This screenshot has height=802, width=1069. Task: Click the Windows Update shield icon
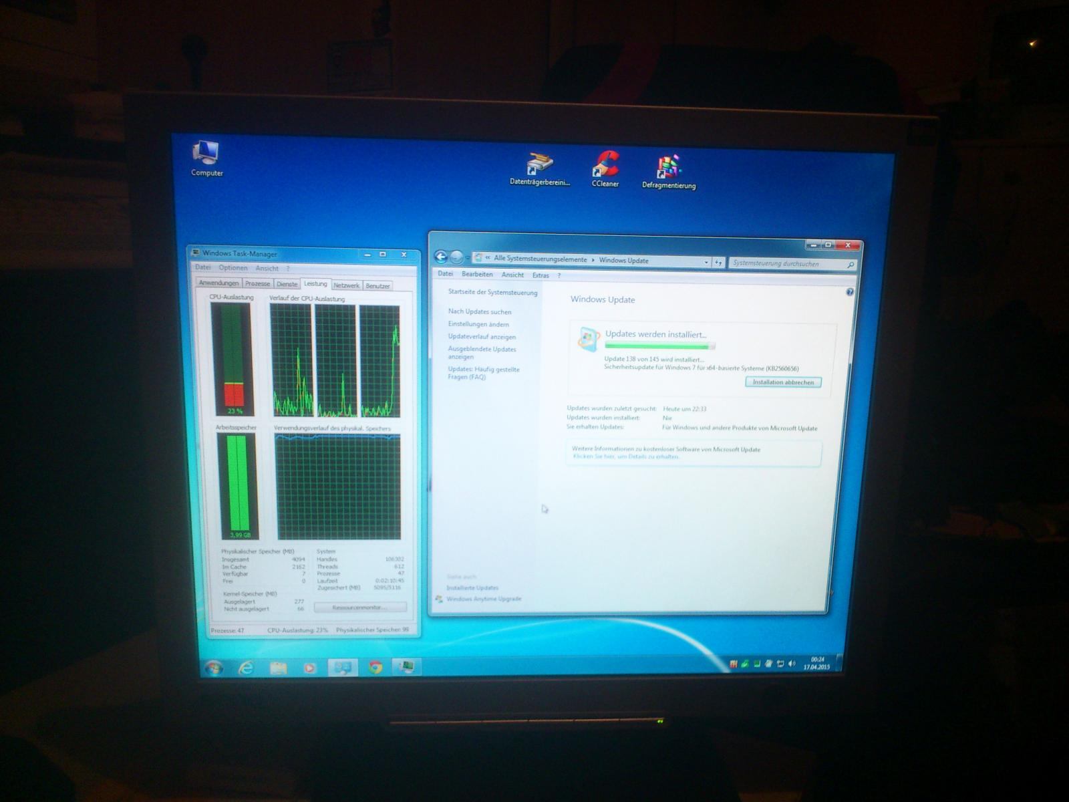(588, 340)
